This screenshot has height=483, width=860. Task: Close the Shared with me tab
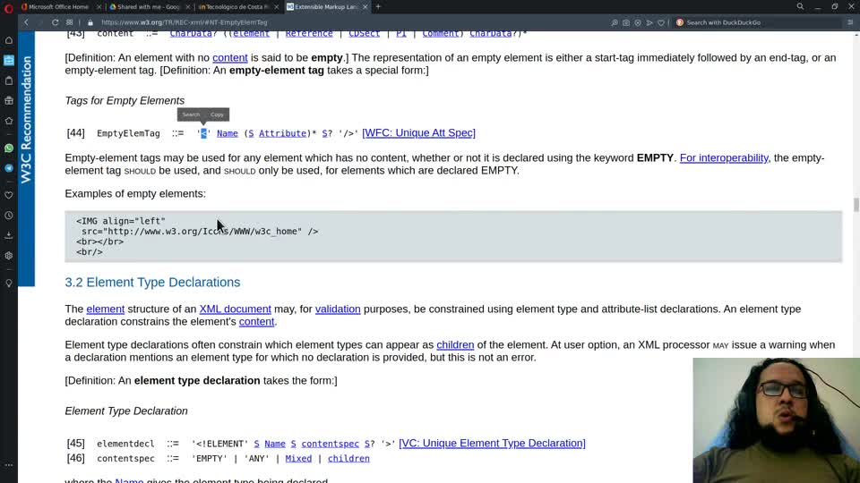[187, 6]
